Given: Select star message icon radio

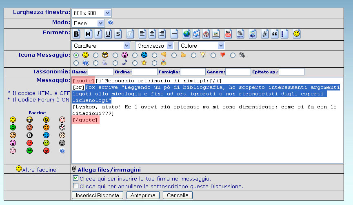Looking at the screenshot, I should pyautogui.click(x=135, y=63).
